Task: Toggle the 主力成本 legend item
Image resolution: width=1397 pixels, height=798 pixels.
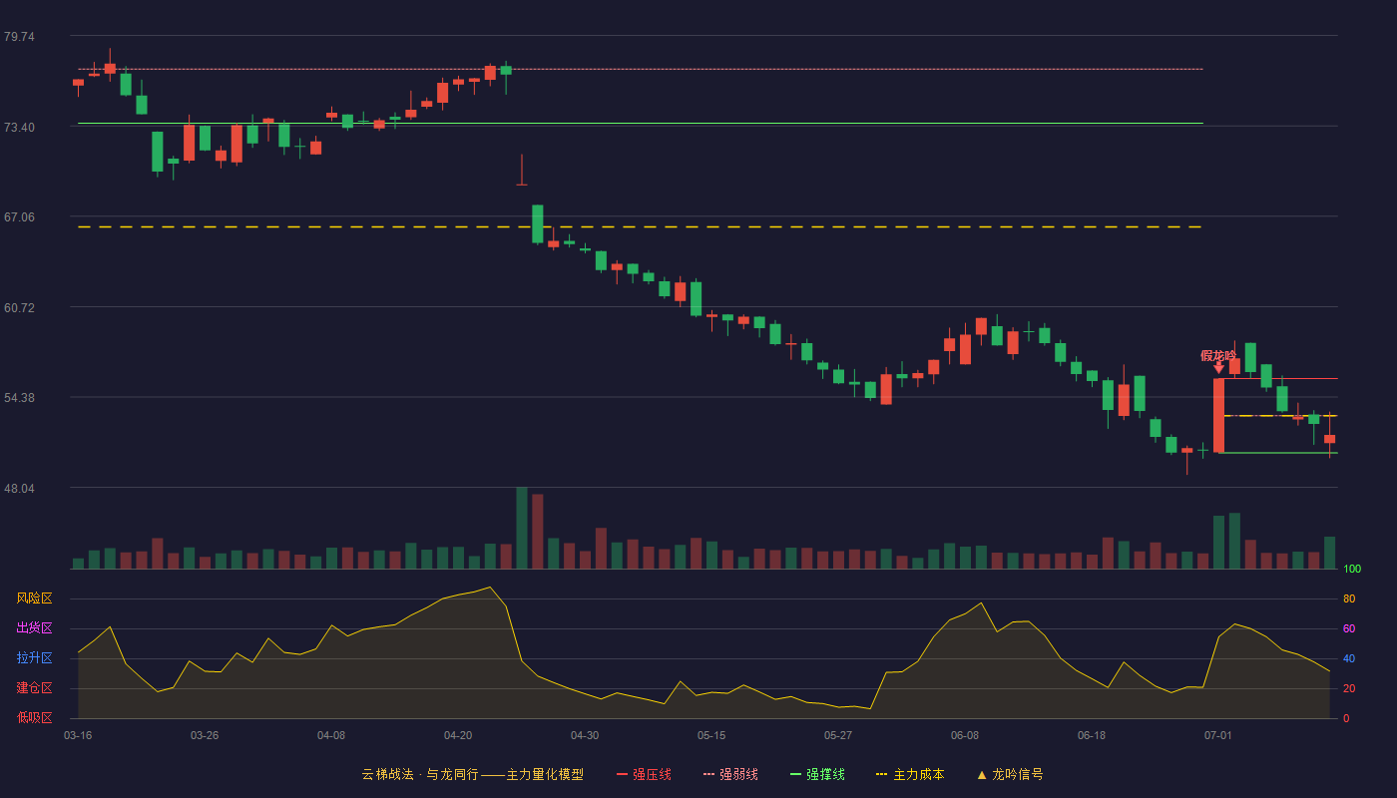Action: [910, 774]
